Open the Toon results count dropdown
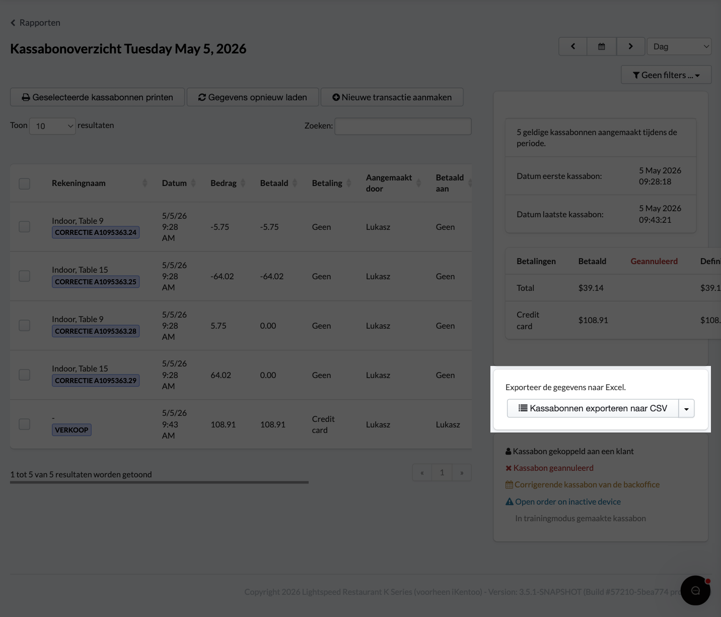Screen dimensions: 721x617 pos(52,126)
